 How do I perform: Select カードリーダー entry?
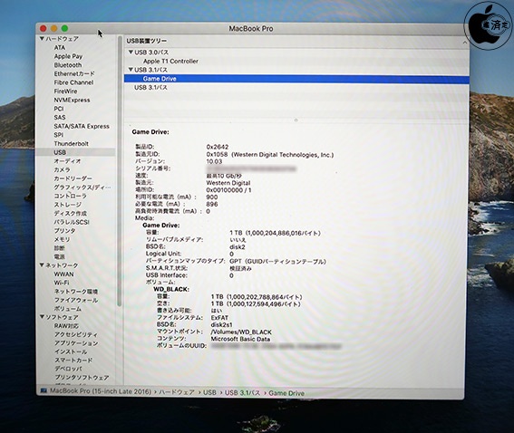[x=73, y=178]
